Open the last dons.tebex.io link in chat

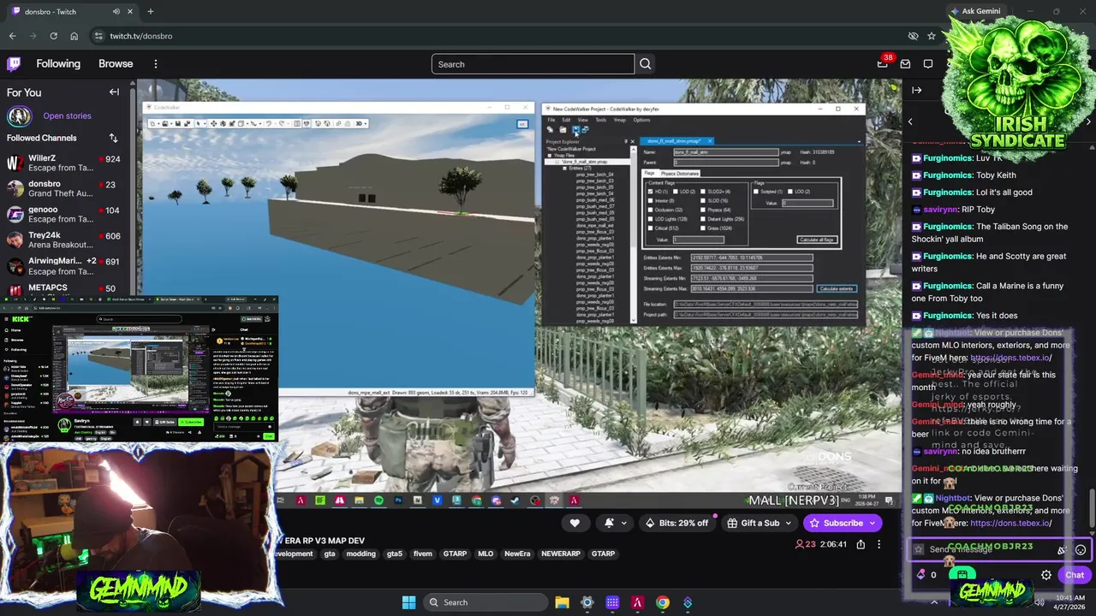click(x=1010, y=523)
